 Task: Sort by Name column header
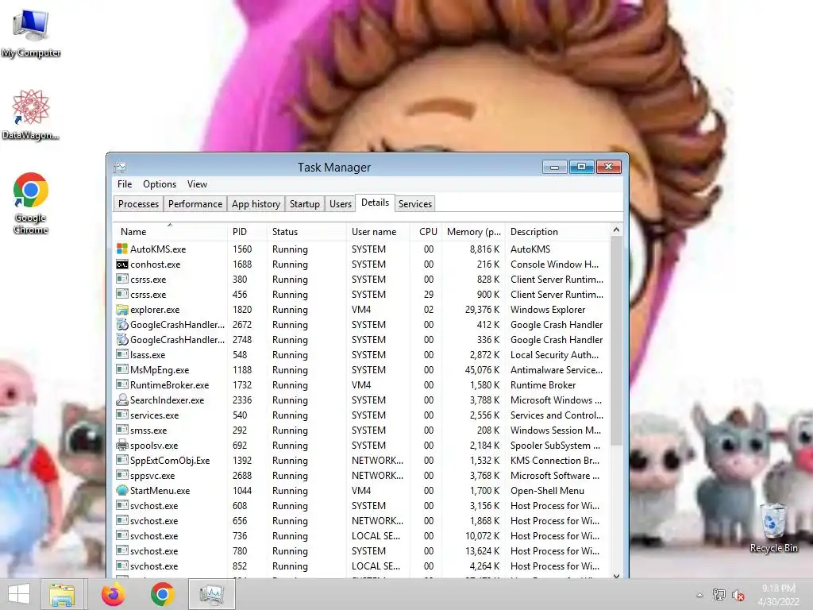[170, 232]
